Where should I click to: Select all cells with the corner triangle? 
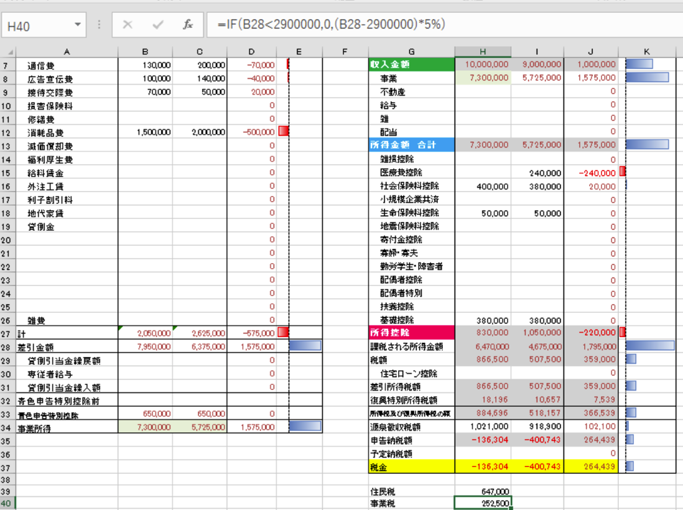(x=9, y=52)
